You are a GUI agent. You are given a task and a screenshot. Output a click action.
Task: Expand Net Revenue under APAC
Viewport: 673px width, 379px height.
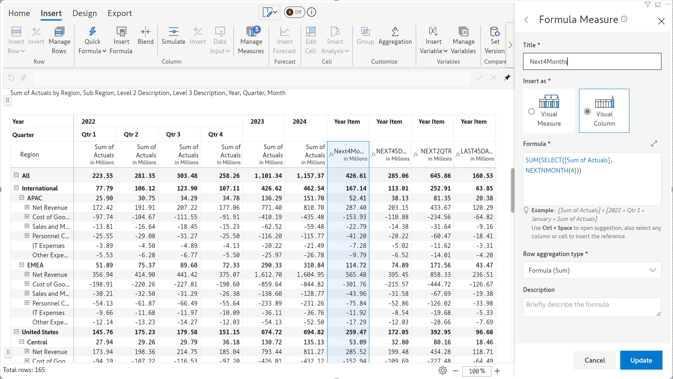[x=27, y=207]
